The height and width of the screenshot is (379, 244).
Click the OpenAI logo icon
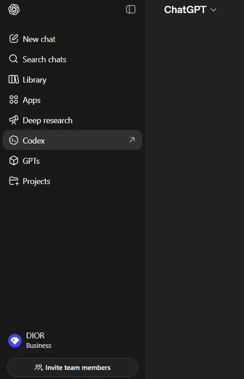tap(14, 9)
